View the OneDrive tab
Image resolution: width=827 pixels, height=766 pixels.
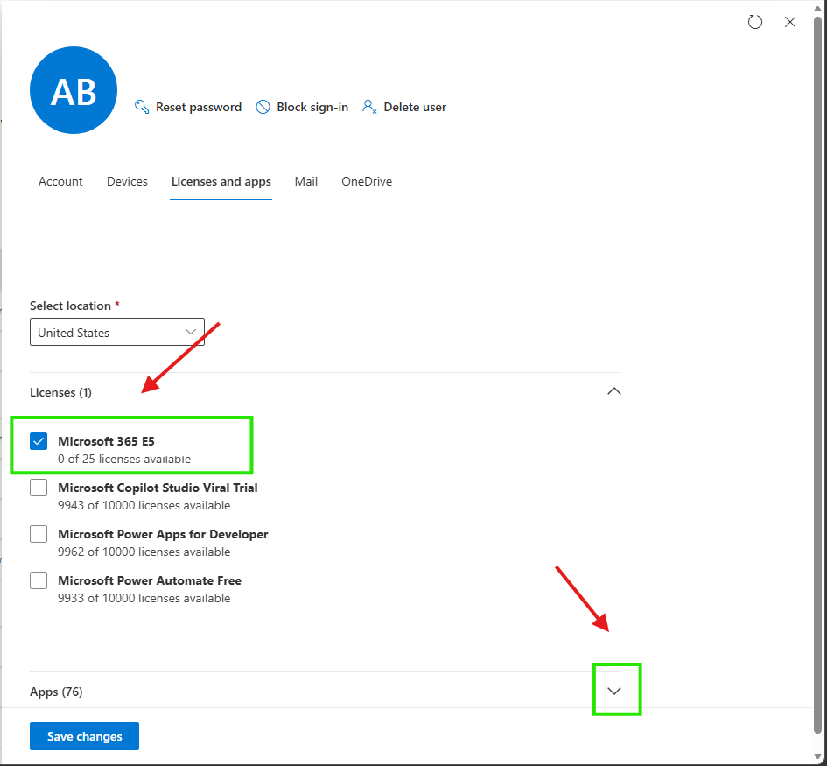tap(367, 181)
